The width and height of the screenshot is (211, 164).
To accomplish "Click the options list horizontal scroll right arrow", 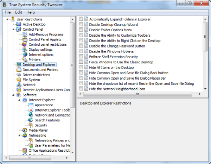I will 200,94.
